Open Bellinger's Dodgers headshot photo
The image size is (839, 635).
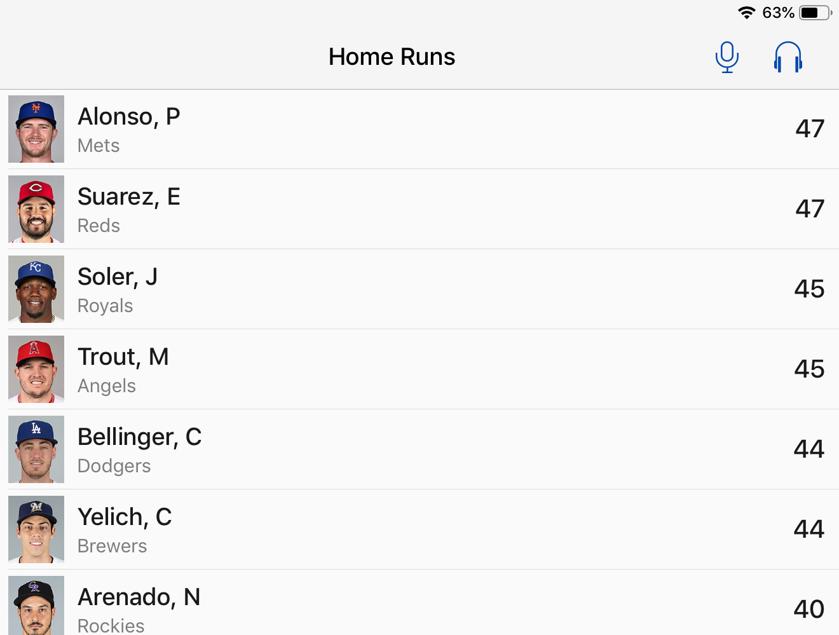pos(36,449)
